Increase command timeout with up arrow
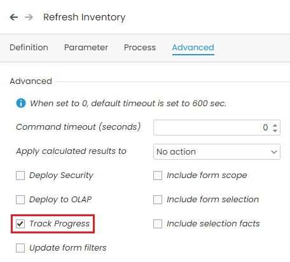The image size is (290, 262). click(275, 125)
